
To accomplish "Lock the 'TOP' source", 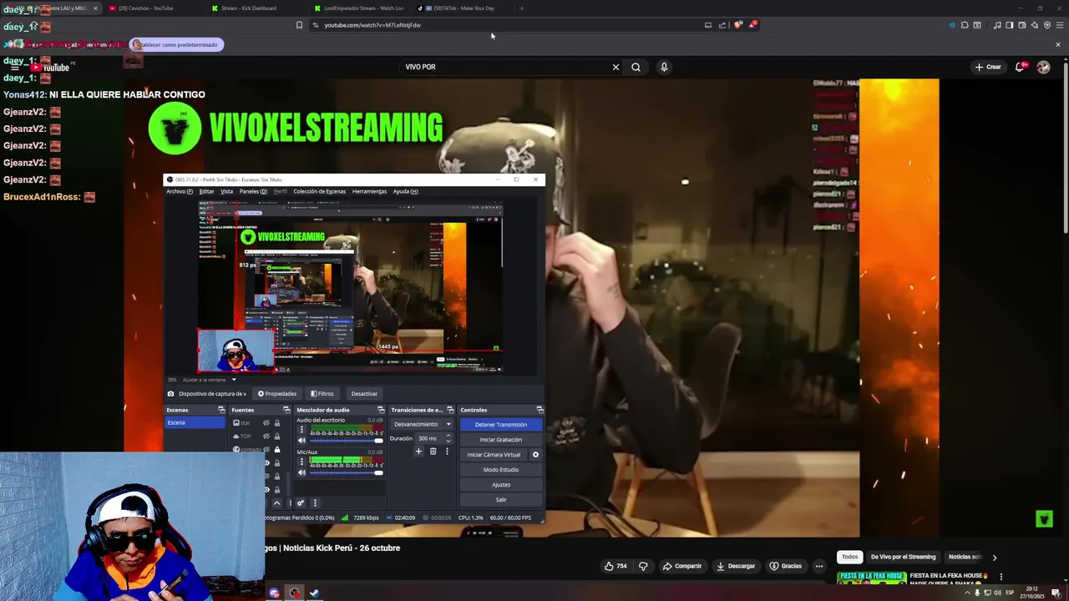I will click(277, 436).
